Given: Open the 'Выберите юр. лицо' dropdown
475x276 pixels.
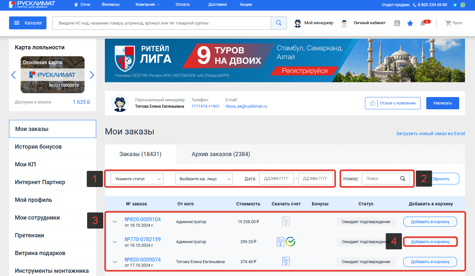Looking at the screenshot, I should [x=204, y=179].
